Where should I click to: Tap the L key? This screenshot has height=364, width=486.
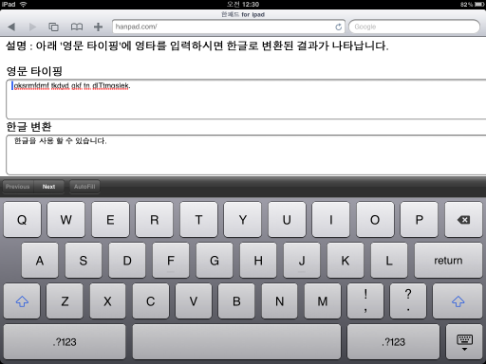pos(389,261)
